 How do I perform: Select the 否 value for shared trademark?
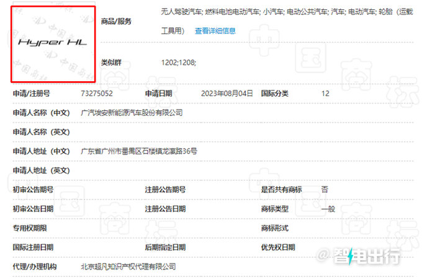325,190
